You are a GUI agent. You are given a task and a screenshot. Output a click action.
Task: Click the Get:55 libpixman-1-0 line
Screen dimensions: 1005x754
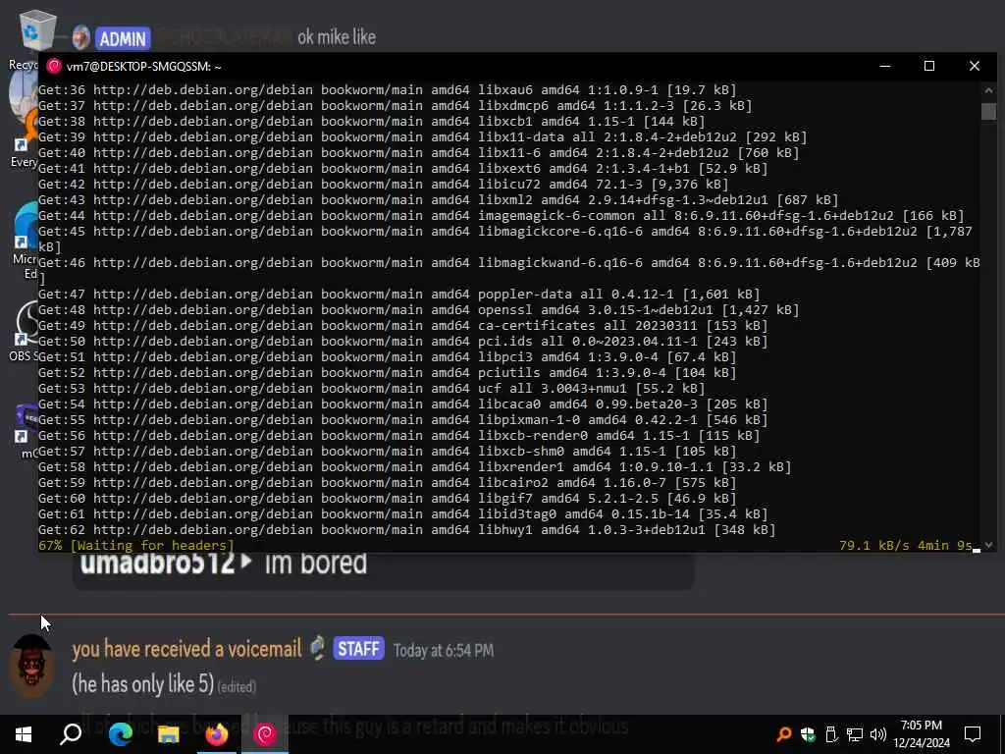[x=402, y=420]
